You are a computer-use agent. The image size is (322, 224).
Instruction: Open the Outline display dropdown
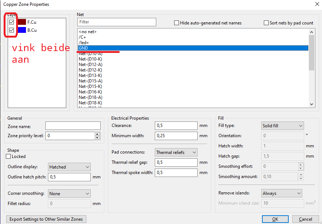coord(69,167)
